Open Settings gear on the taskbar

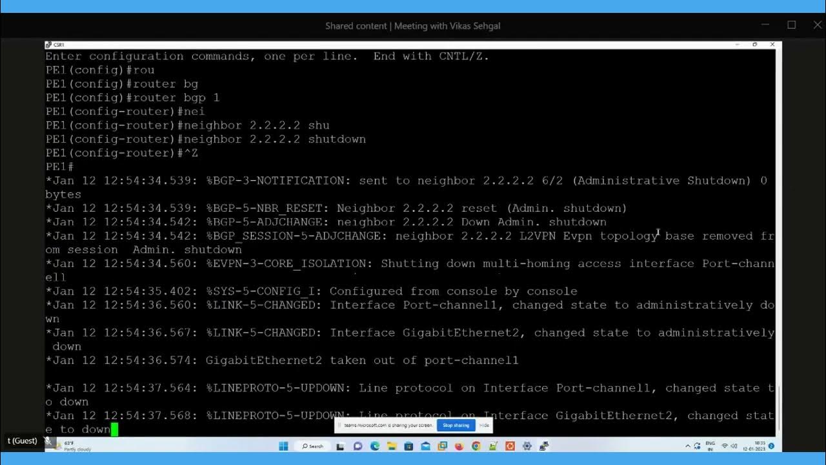pos(527,446)
